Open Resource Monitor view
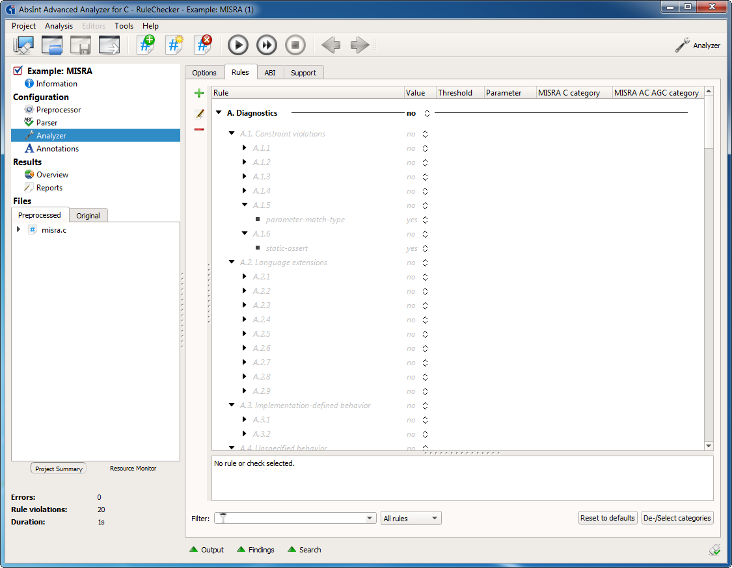732x568 pixels. click(133, 468)
